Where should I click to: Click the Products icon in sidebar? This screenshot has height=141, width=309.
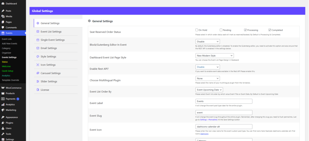[x=3, y=93]
